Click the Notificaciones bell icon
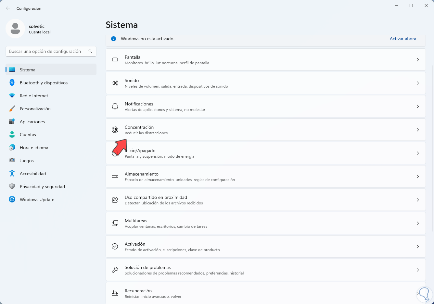Viewport: 434px width, 304px height. 115,106
